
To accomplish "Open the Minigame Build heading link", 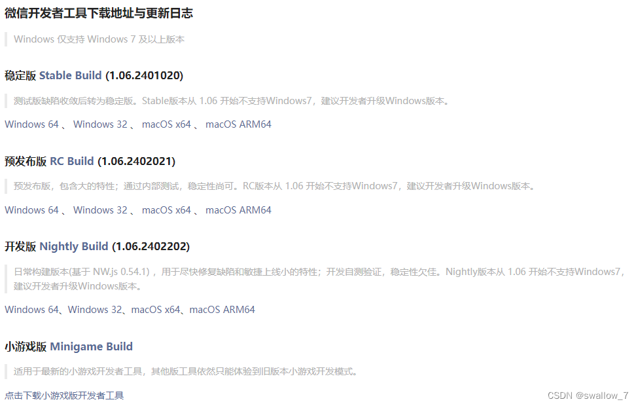I will [x=91, y=346].
